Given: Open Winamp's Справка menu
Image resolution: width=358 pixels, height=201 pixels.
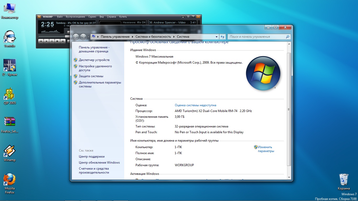Looking at the screenshot, I should tap(111, 17).
